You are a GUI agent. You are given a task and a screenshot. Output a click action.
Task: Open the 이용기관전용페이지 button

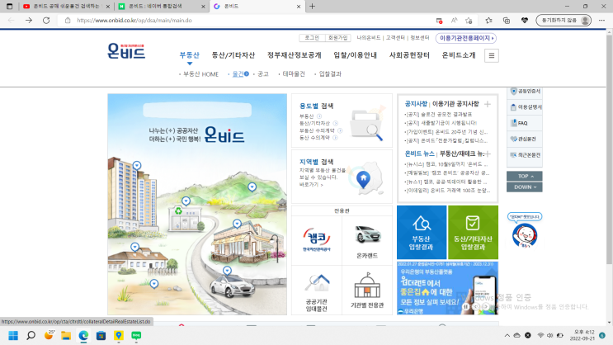[466, 38]
